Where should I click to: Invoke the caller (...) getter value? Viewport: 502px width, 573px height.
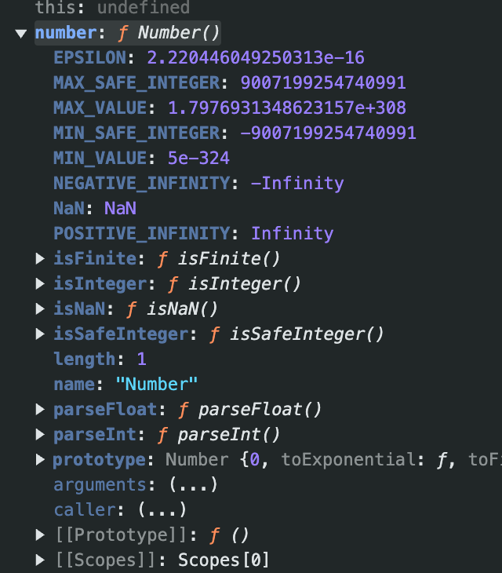[162, 509]
